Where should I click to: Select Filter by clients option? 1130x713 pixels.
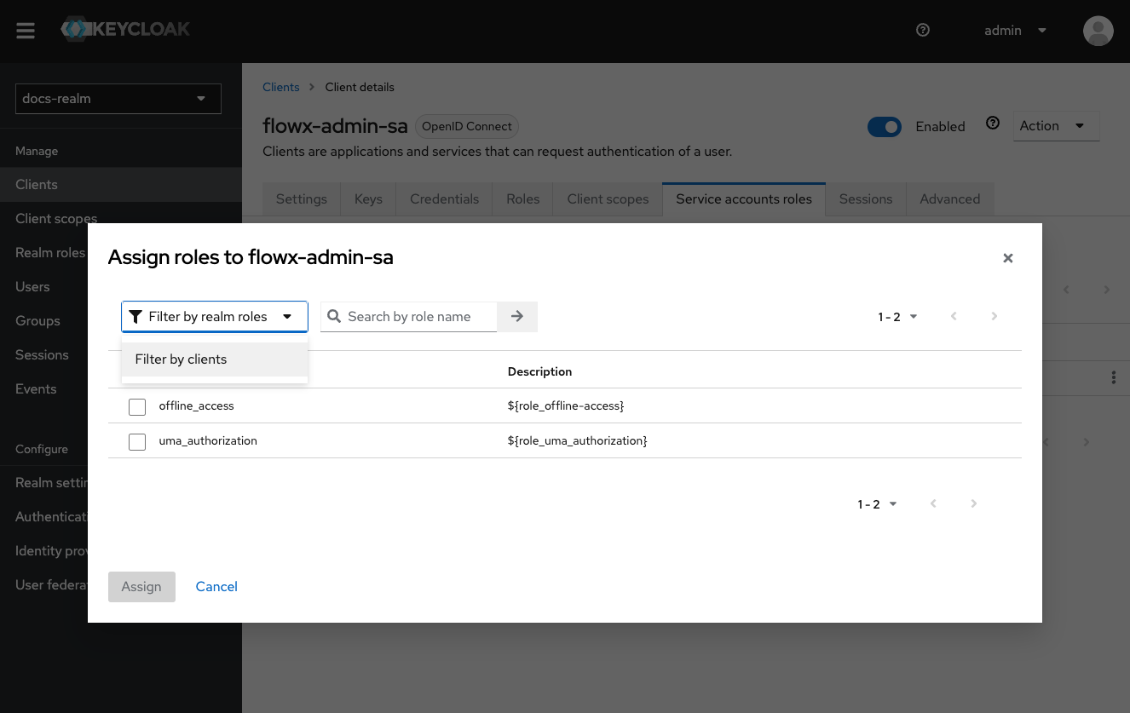pyautogui.click(x=215, y=359)
